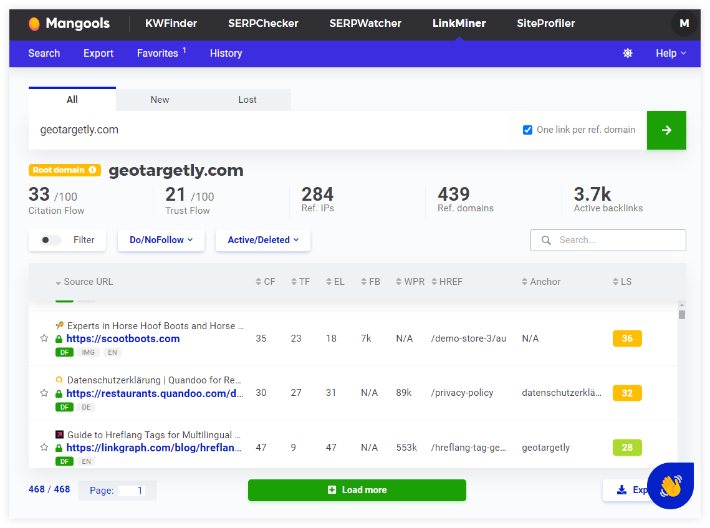Open the Active/Deleted dropdown
The width and height of the screenshot is (710, 528).
point(262,240)
